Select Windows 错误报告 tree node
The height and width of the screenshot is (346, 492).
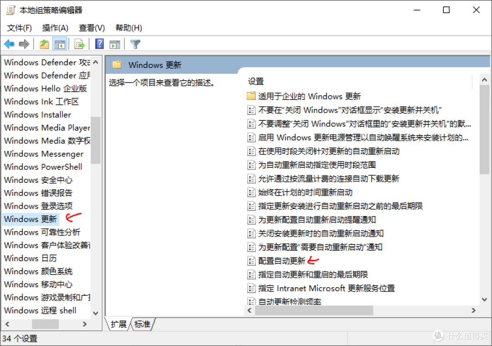click(38, 193)
